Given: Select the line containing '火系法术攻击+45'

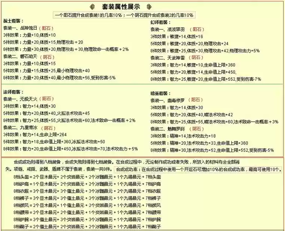Looking at the screenshot, I should 46,113.
